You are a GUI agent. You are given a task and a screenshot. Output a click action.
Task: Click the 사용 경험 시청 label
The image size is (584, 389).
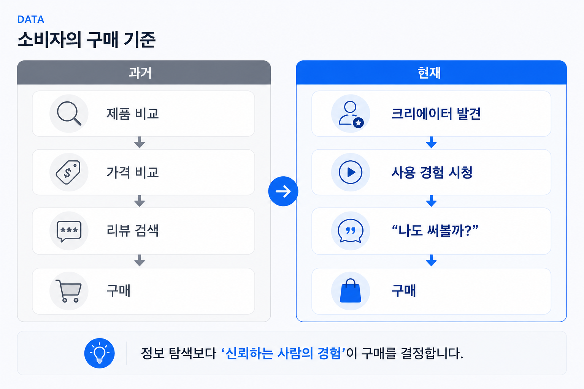pos(432,172)
